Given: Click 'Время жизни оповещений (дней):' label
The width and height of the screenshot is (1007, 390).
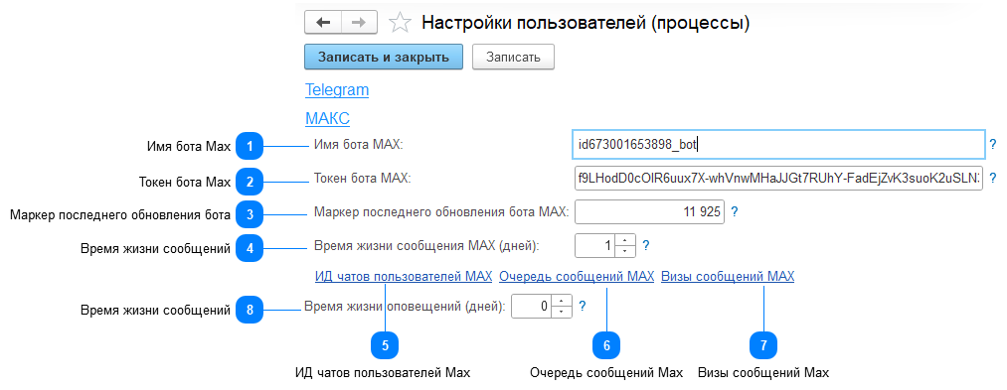Looking at the screenshot, I should (406, 306).
